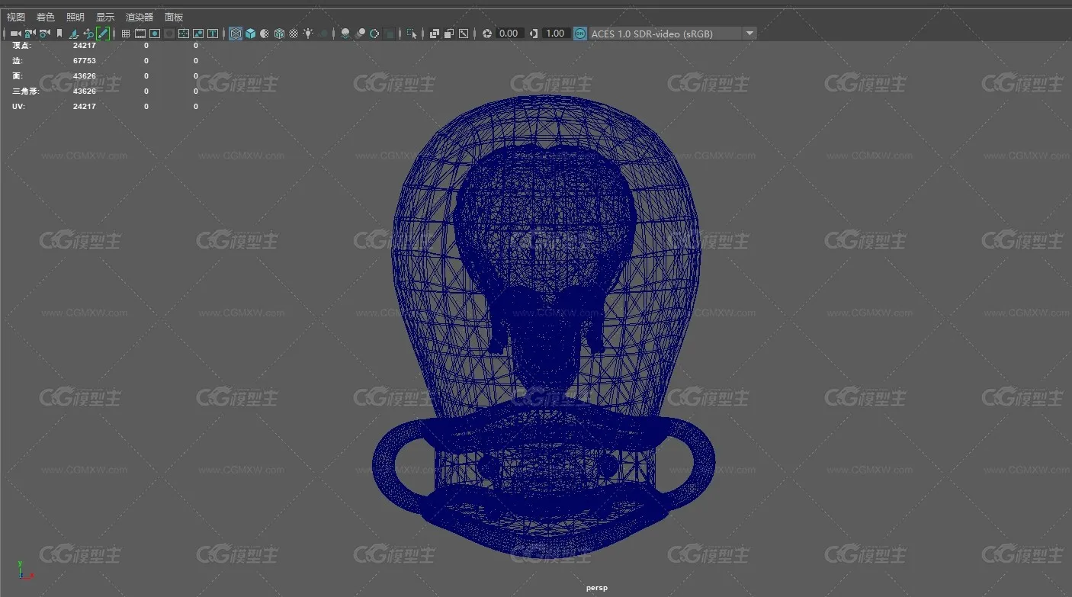This screenshot has width=1072, height=597.
Task: Toggle Depth of Field icon
Action: click(x=390, y=34)
